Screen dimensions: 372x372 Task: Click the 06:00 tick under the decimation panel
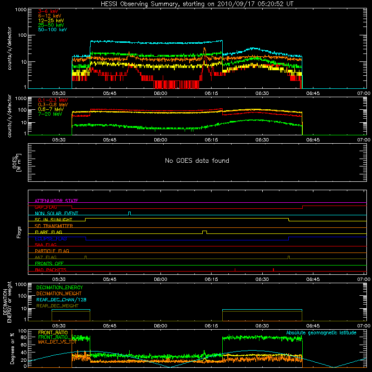(160, 326)
